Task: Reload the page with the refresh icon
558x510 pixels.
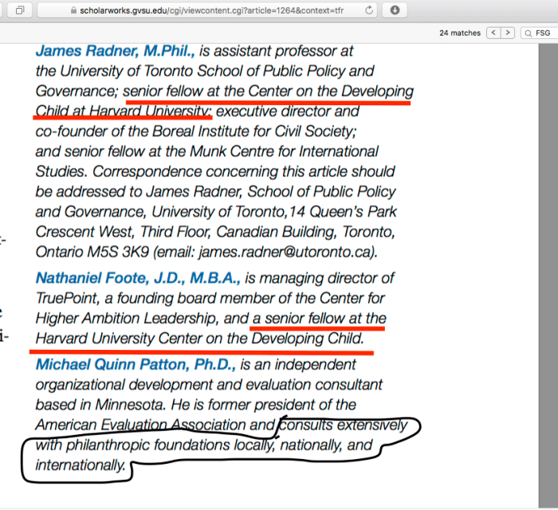Action: 369,10
